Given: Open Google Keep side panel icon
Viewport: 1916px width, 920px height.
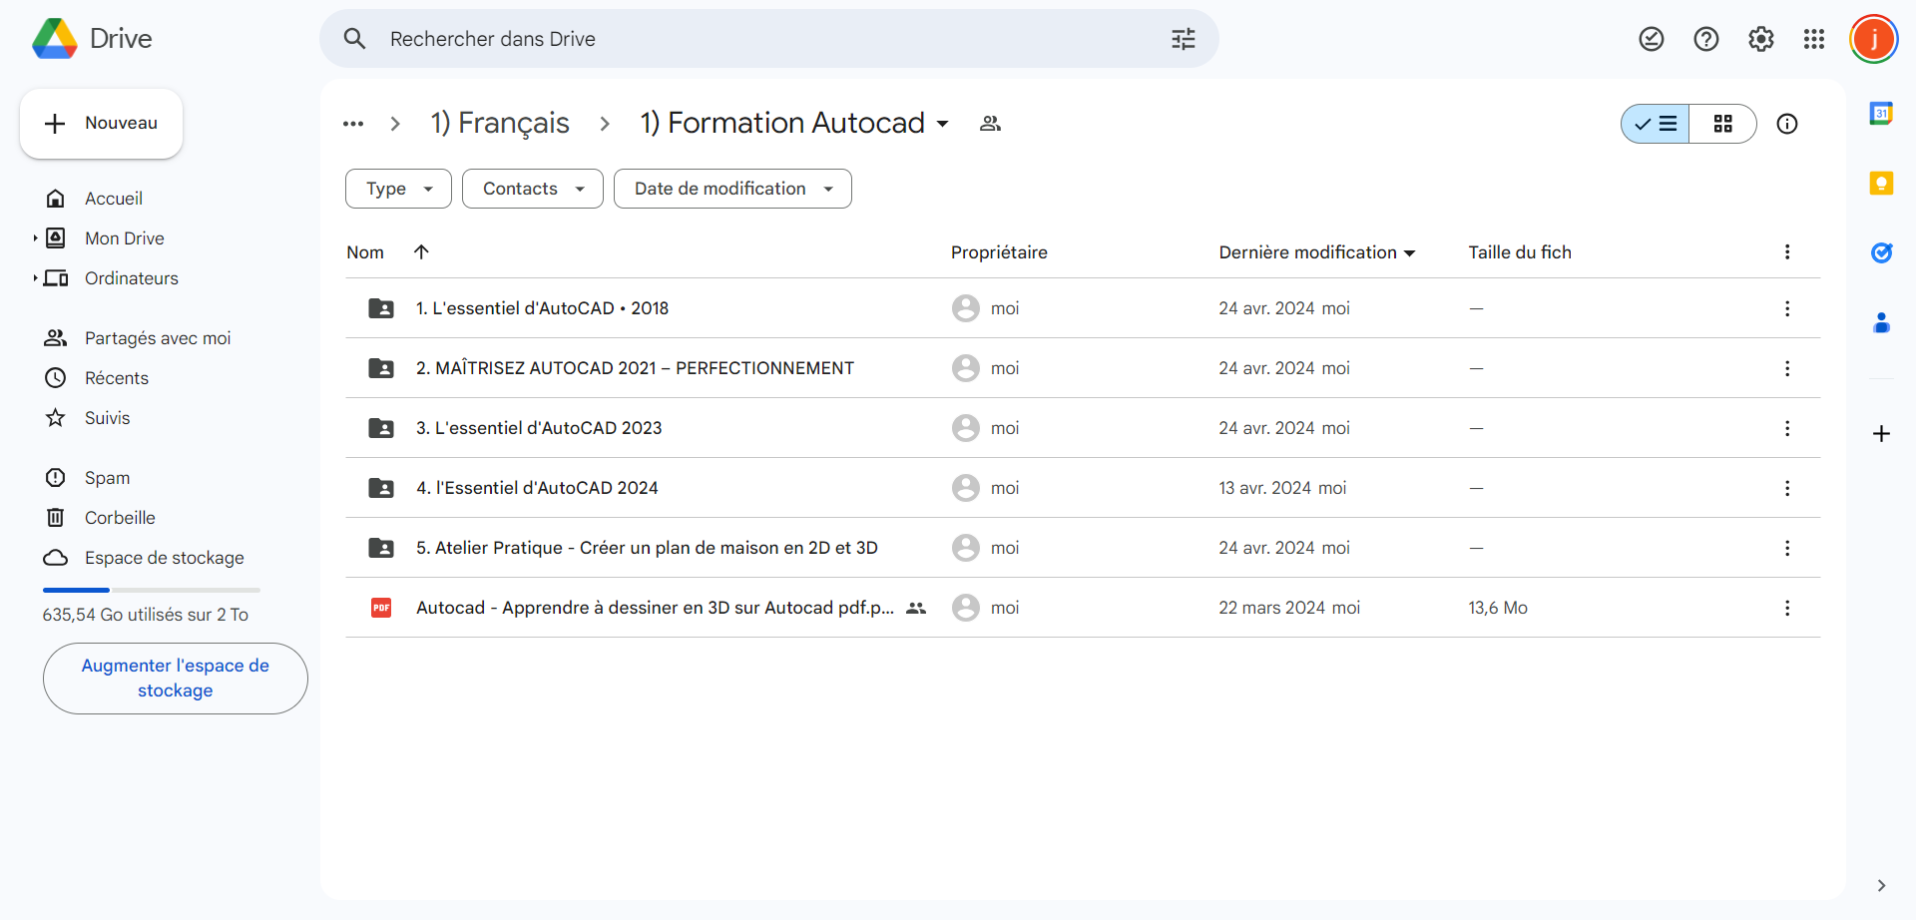Looking at the screenshot, I should tap(1881, 183).
